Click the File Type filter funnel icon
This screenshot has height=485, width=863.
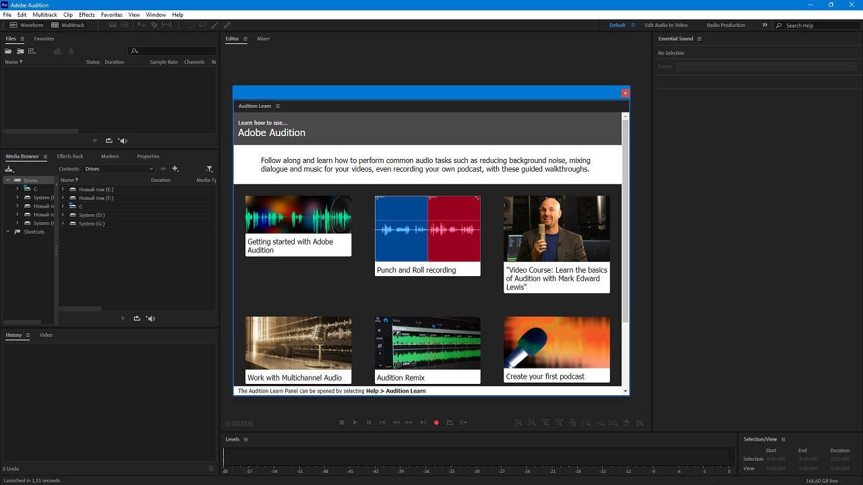coord(209,169)
